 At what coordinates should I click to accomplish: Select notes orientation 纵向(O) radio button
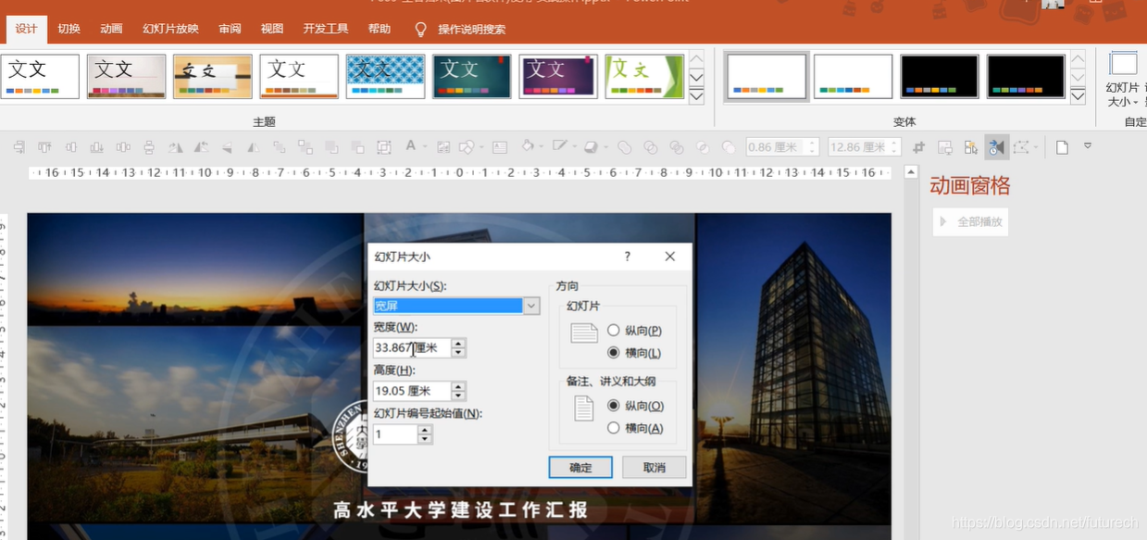tap(613, 406)
